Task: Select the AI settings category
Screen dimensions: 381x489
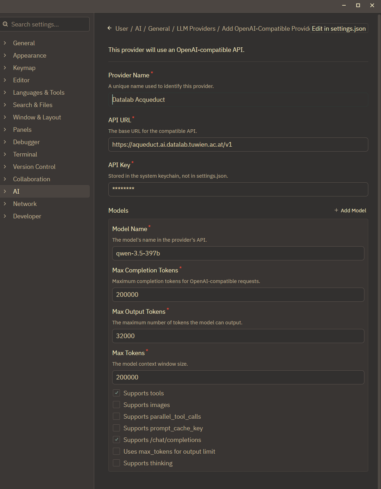Action: coord(45,191)
